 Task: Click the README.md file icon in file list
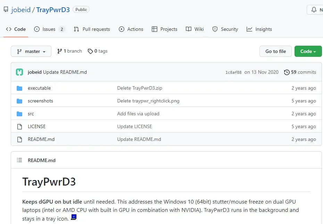click(19, 140)
